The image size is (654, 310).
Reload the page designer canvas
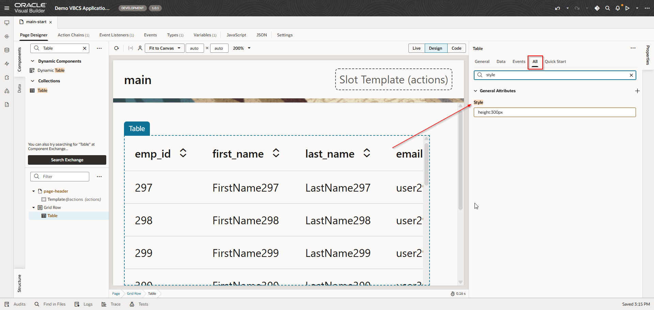click(x=116, y=48)
